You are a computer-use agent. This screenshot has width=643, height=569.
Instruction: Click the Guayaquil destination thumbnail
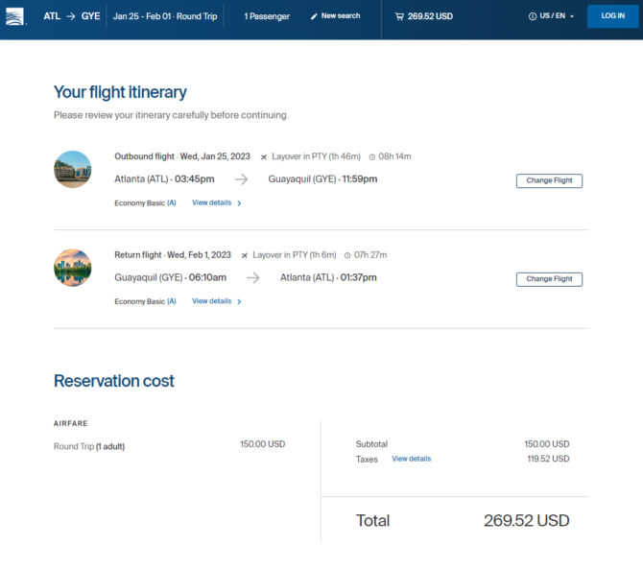point(73,169)
